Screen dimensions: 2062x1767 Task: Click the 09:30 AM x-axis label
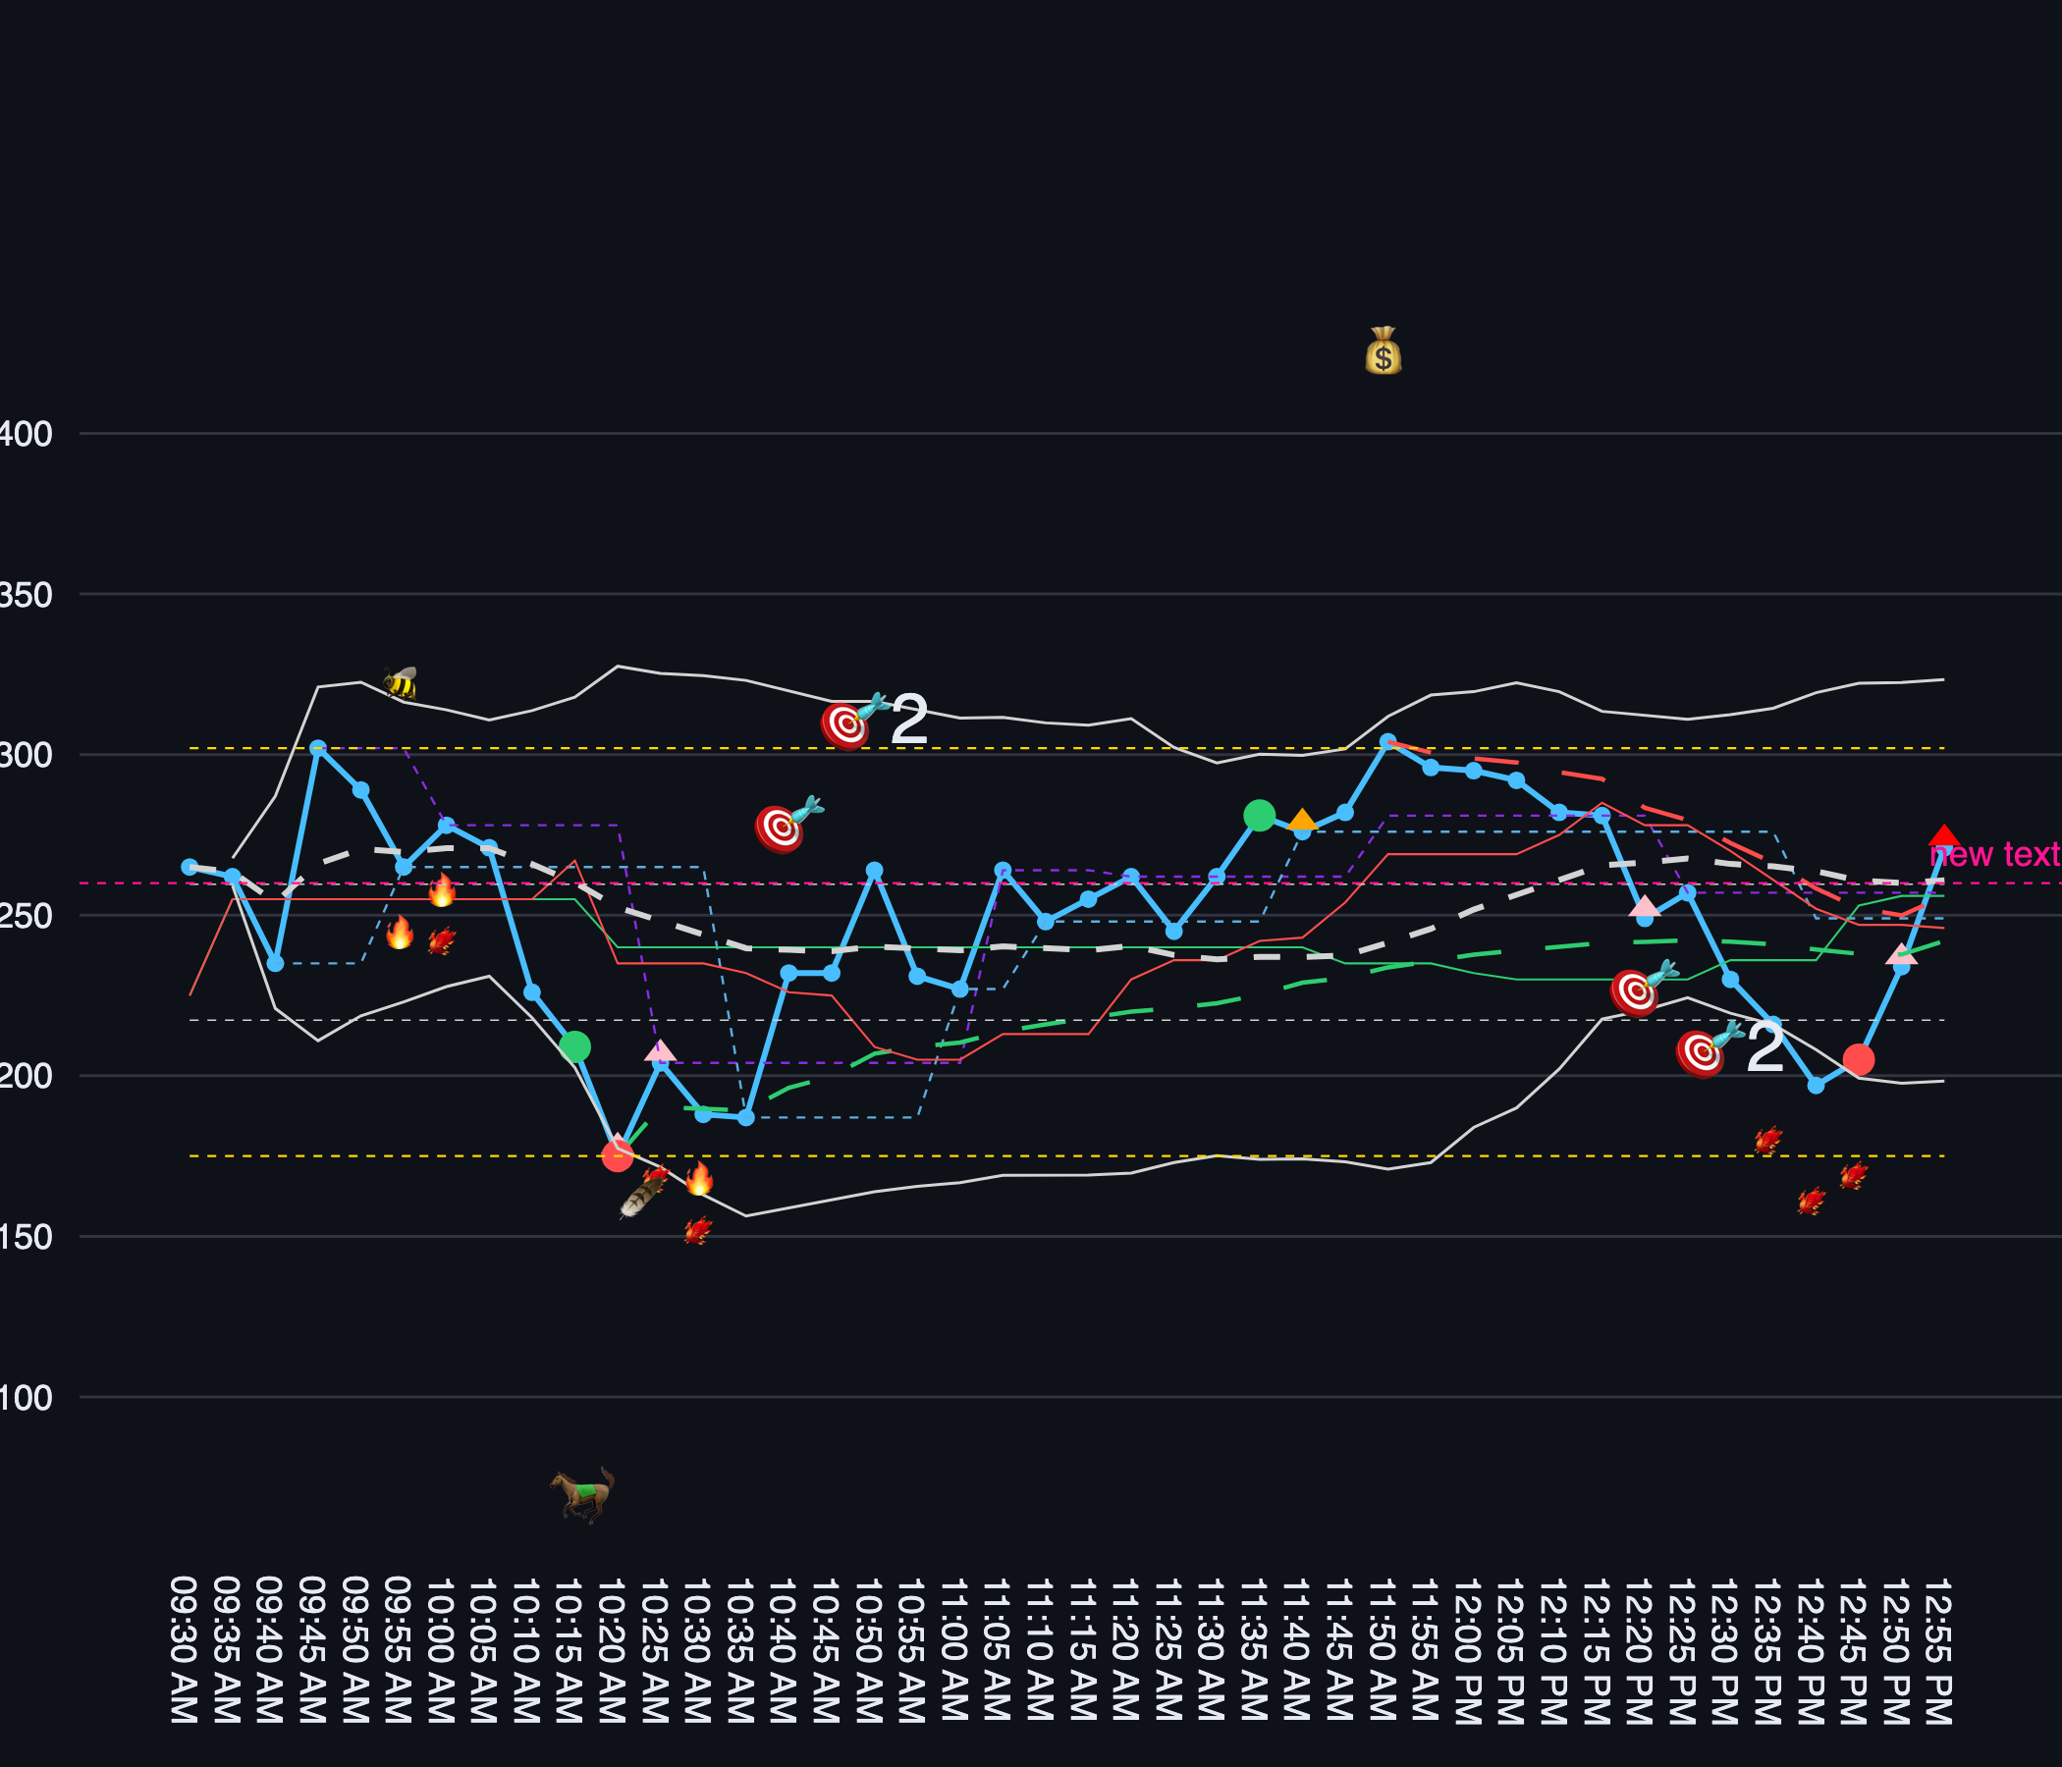pos(185,1648)
